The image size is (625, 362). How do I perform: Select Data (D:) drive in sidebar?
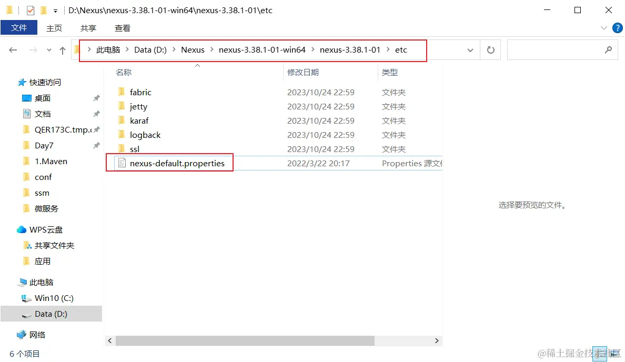(x=51, y=314)
